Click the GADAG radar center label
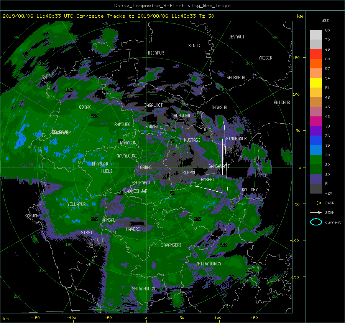The height and width of the screenshot is (323, 345). click(146, 167)
